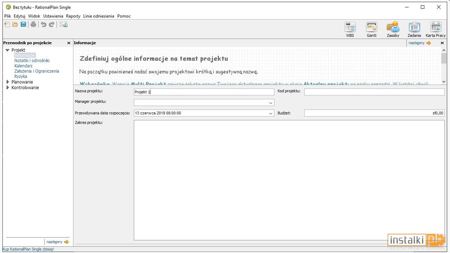The width and height of the screenshot is (450, 253).
Task: Open the Karta Pracy timesheet view
Action: (x=436, y=29)
